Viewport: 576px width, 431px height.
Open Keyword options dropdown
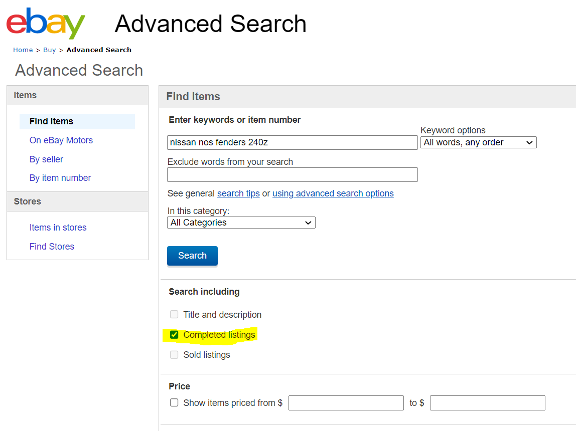(x=478, y=142)
